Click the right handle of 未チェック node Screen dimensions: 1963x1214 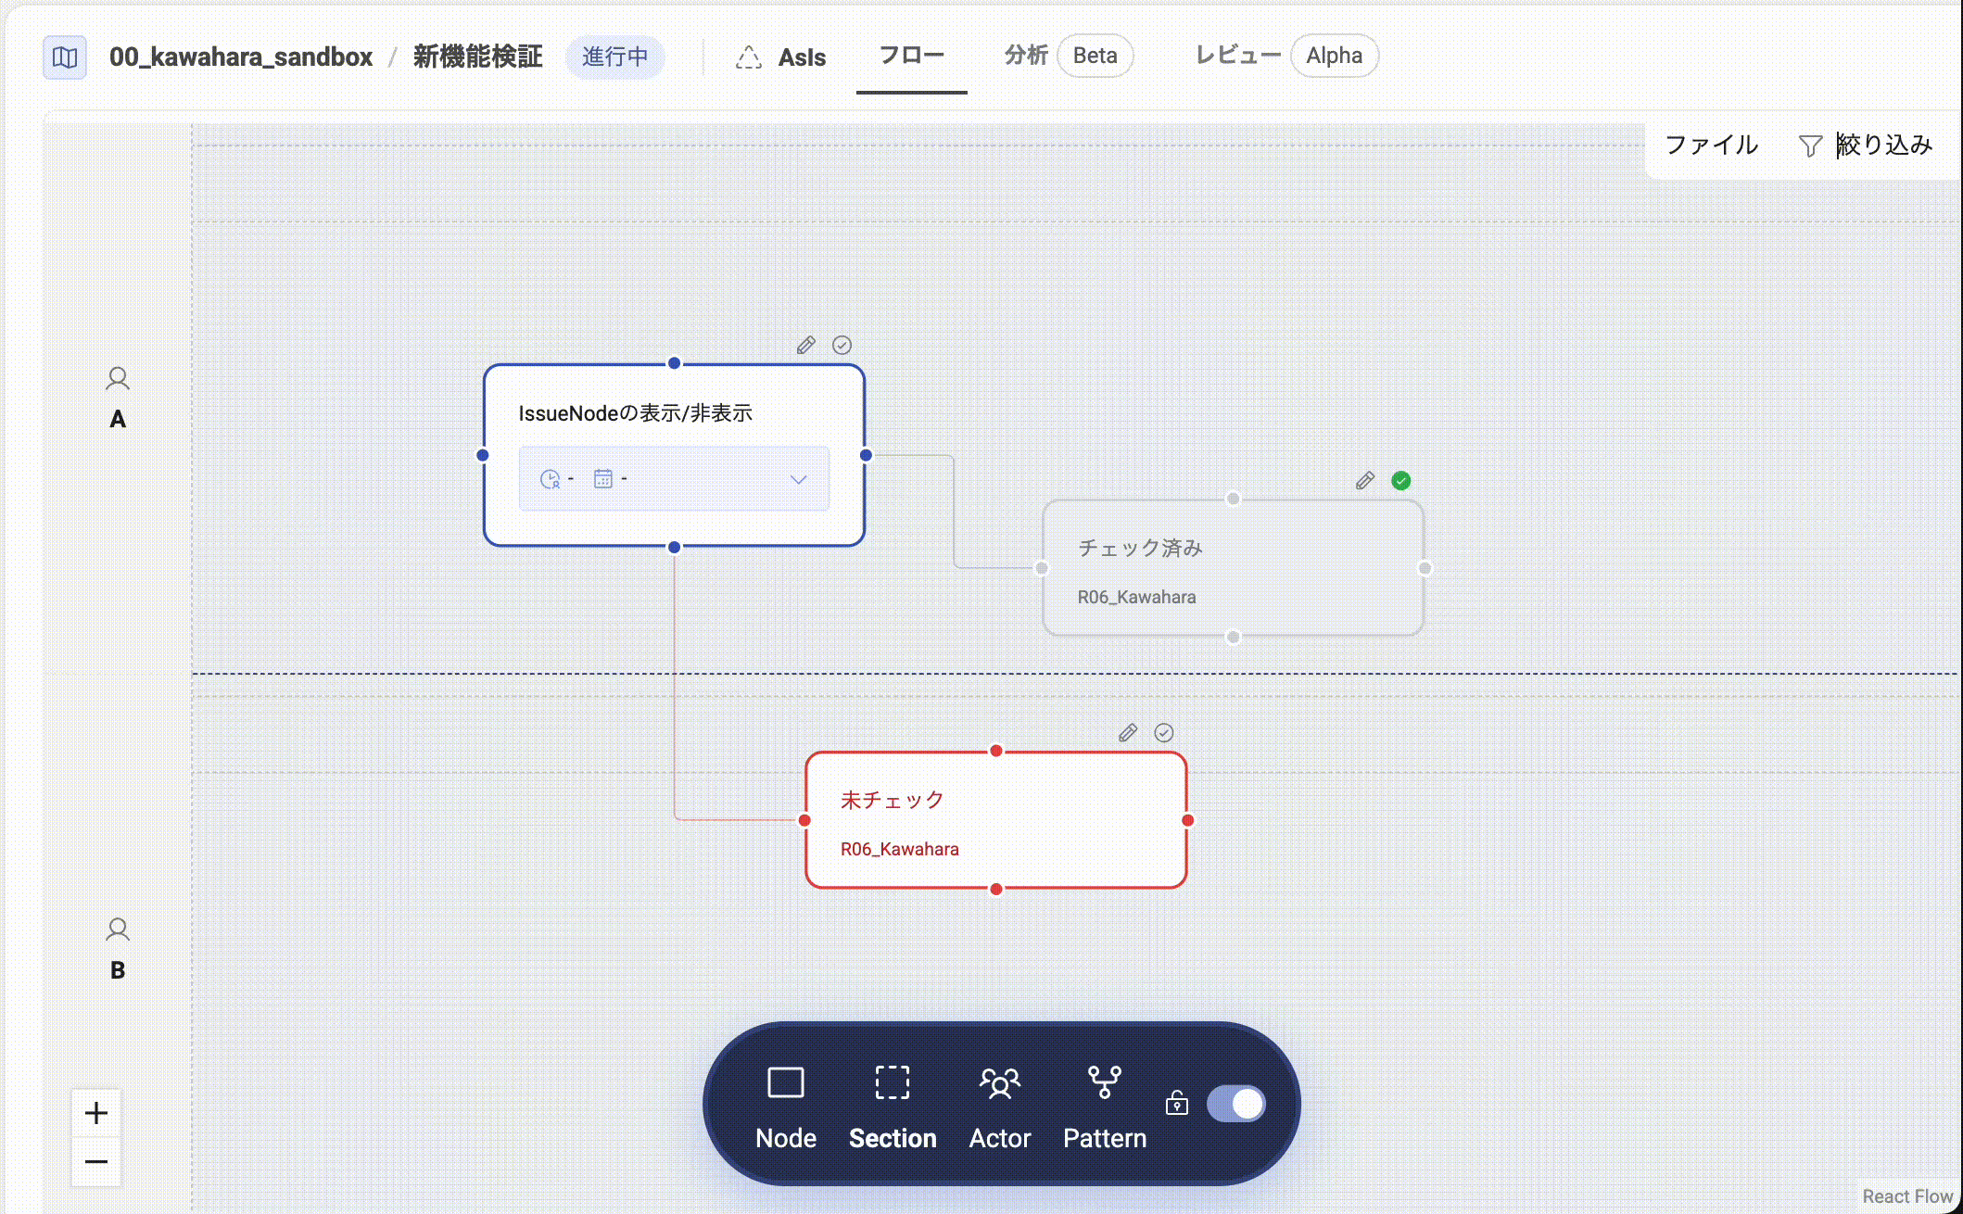click(x=1188, y=820)
